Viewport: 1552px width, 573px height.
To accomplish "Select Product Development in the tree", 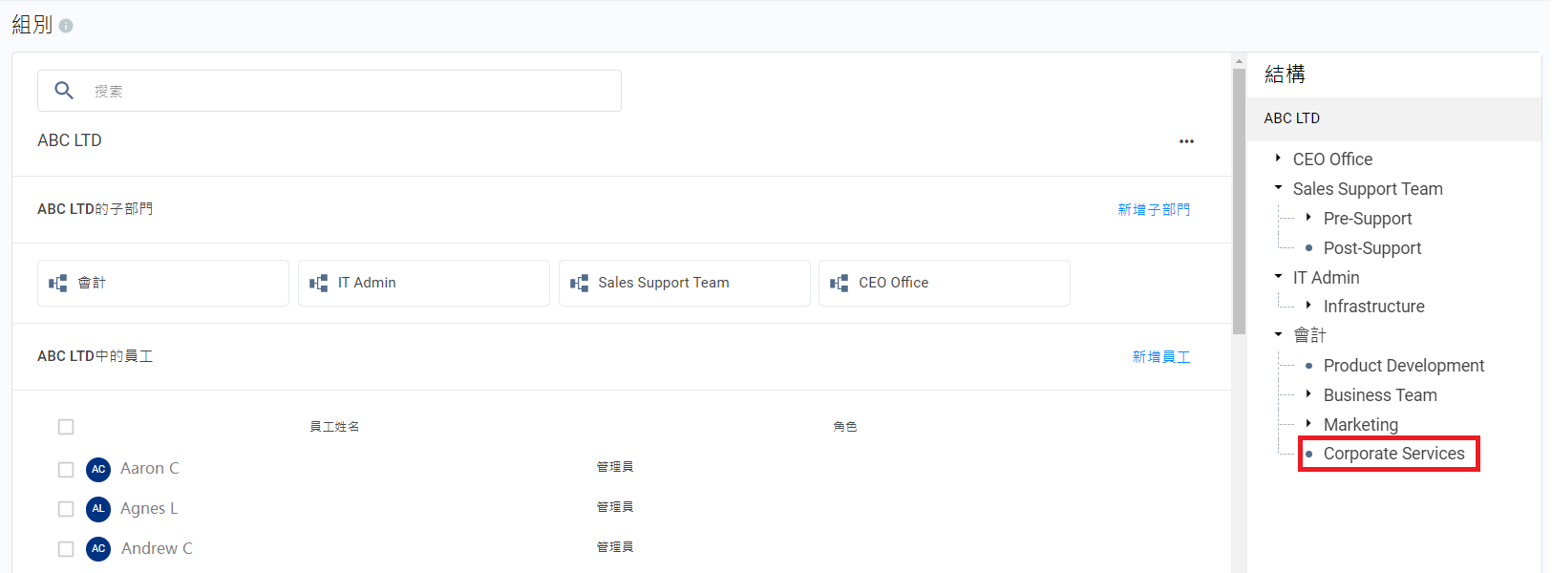I will pos(1404,365).
